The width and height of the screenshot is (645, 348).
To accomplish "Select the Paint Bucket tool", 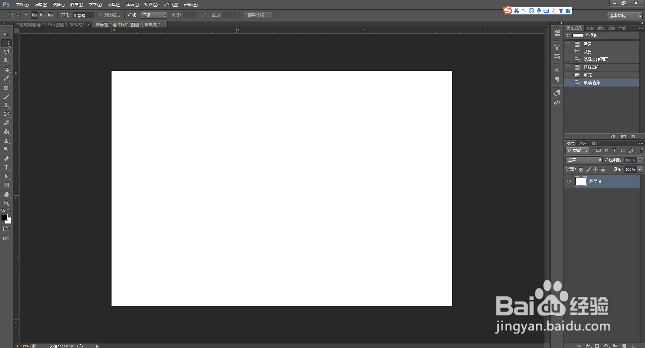I will (6, 132).
